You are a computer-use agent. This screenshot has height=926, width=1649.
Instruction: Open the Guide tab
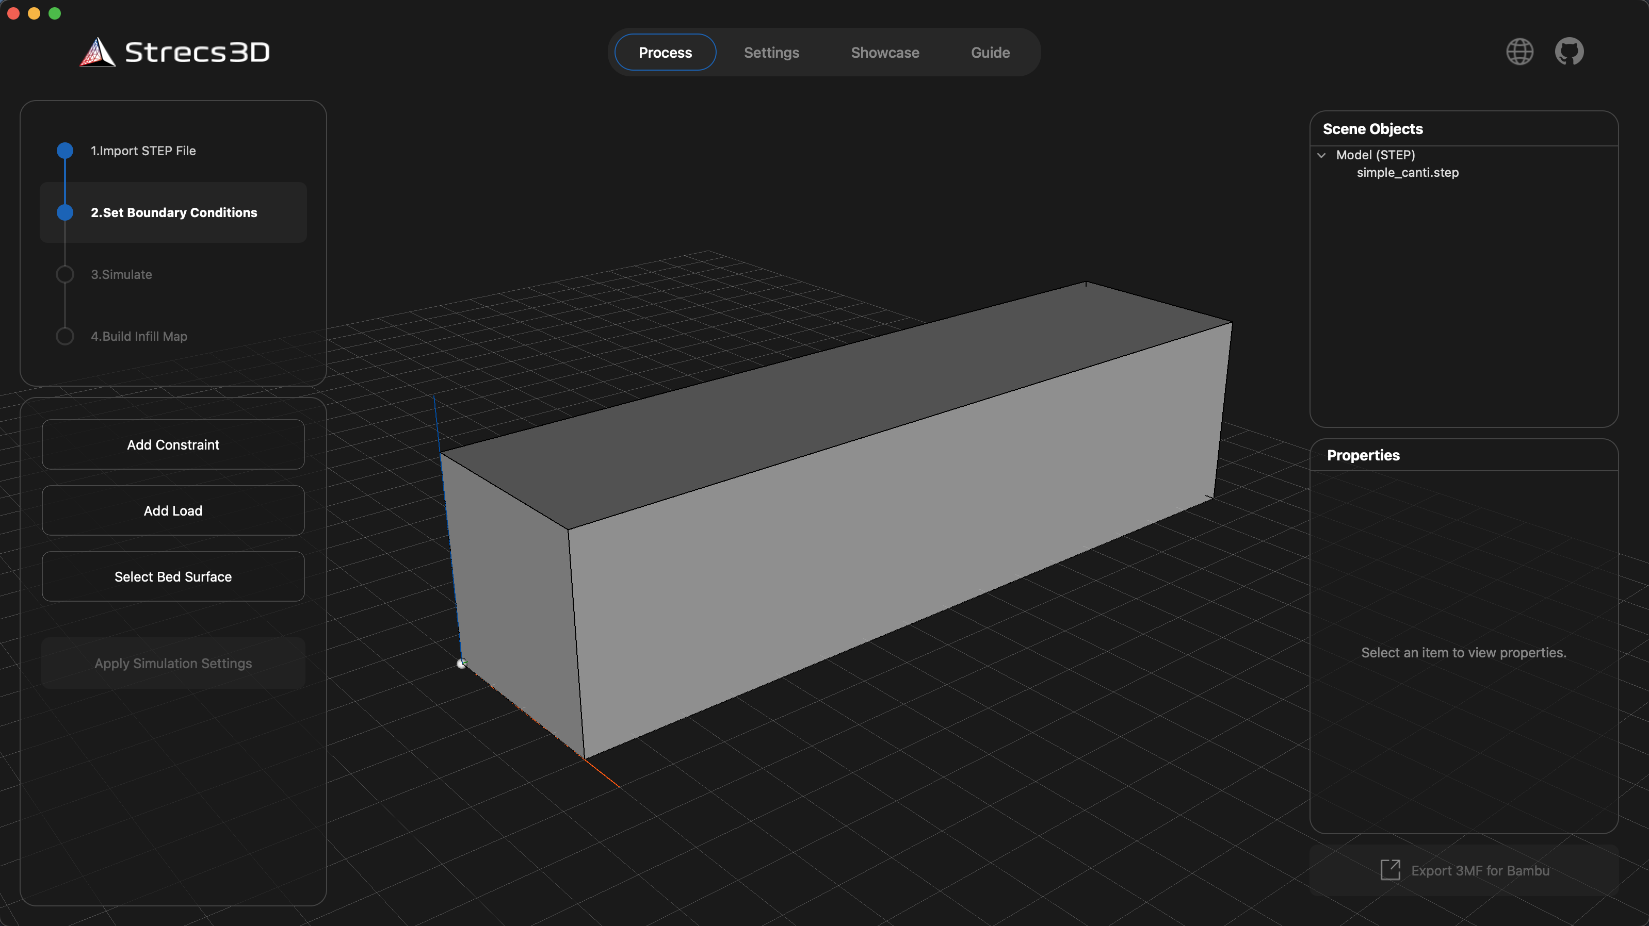pyautogui.click(x=990, y=53)
